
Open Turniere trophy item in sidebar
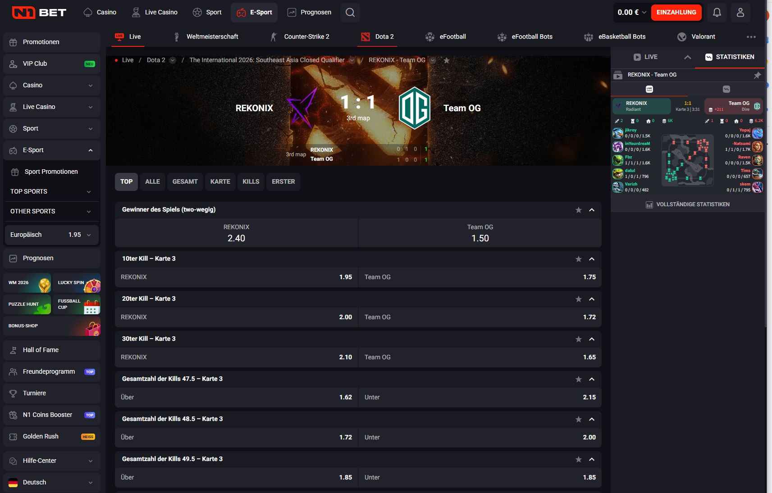point(52,393)
